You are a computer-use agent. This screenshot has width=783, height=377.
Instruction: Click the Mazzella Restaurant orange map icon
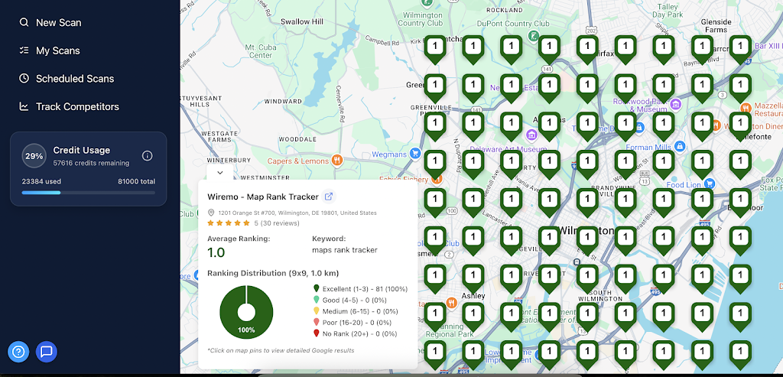[746, 107]
